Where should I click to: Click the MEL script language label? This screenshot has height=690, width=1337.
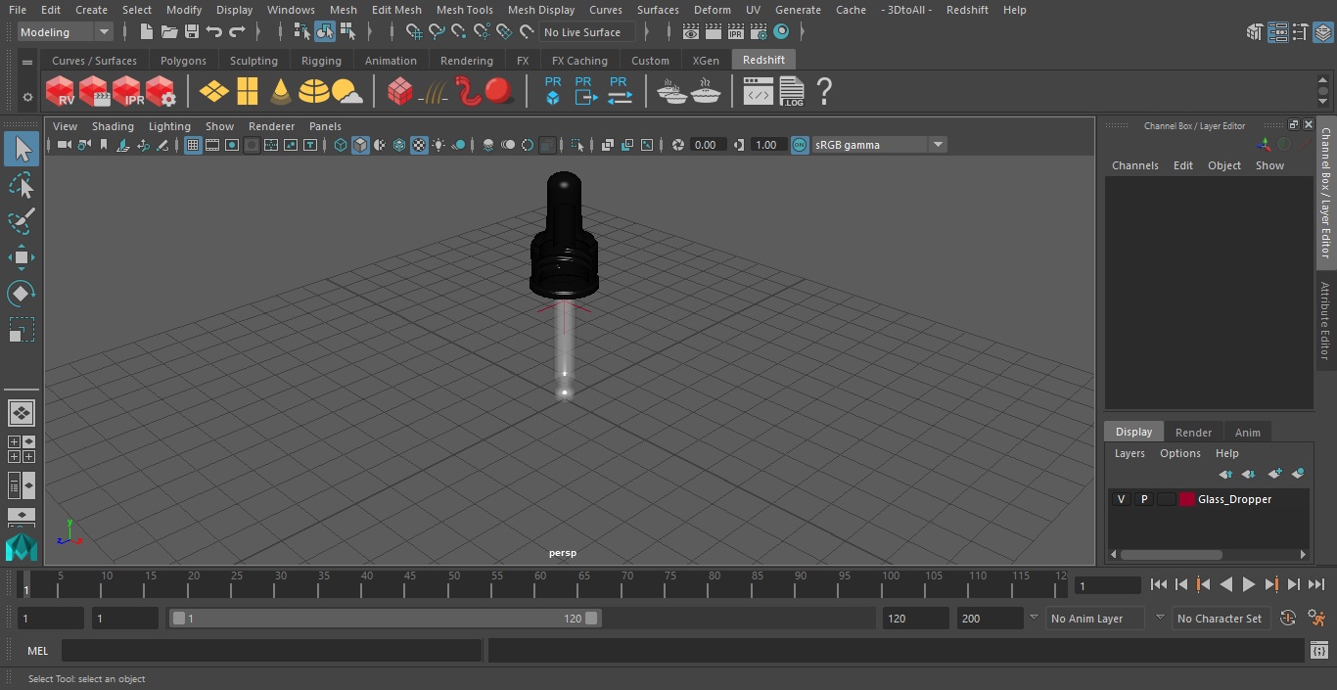(x=37, y=651)
